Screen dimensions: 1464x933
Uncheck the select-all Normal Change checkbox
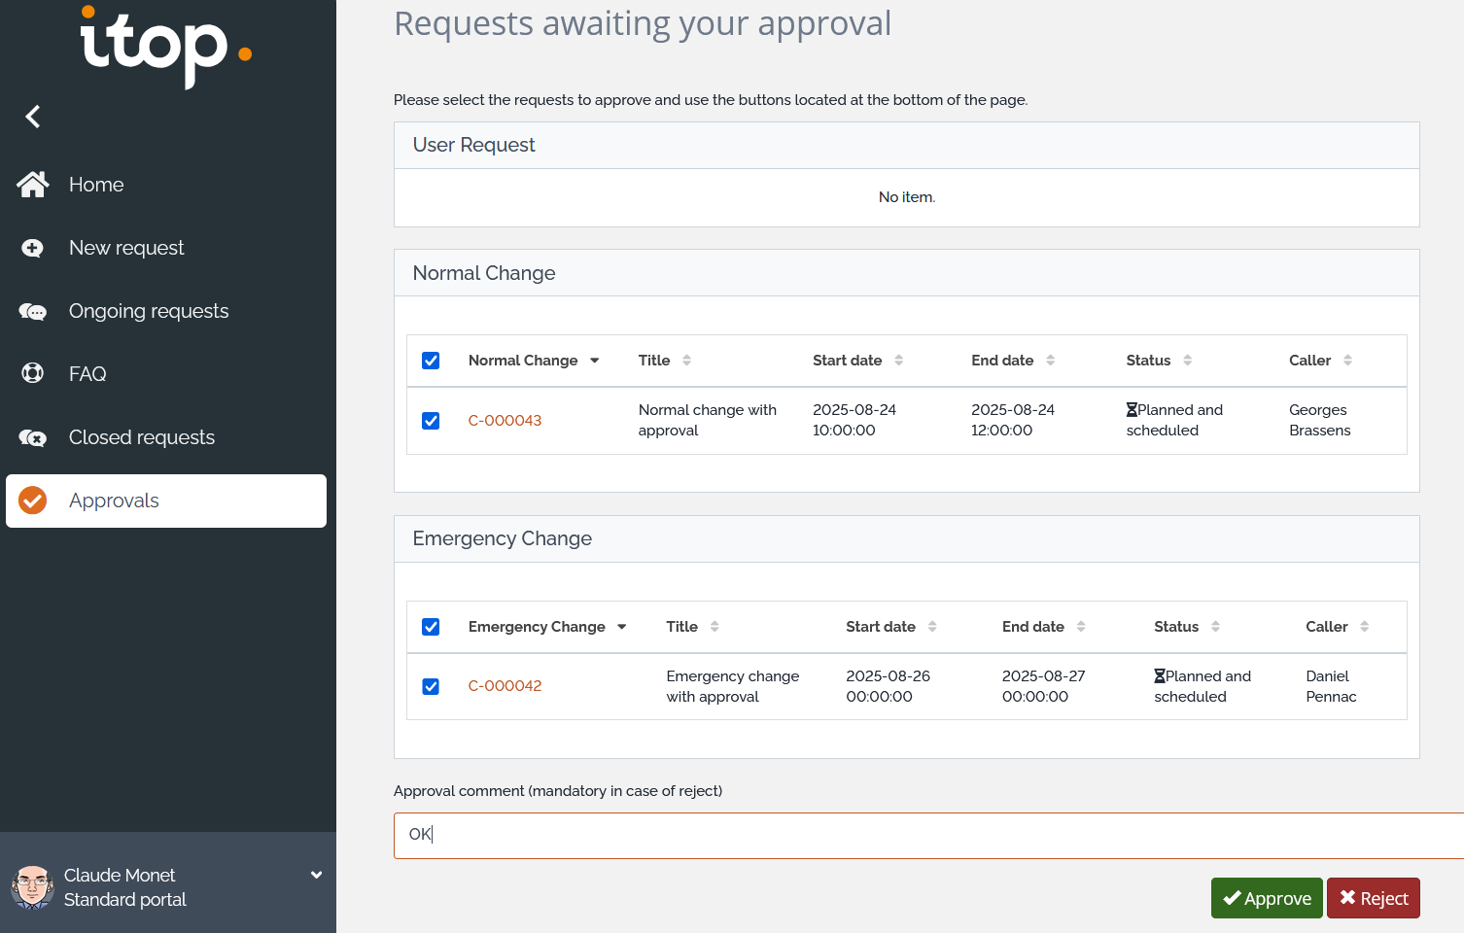(x=431, y=361)
